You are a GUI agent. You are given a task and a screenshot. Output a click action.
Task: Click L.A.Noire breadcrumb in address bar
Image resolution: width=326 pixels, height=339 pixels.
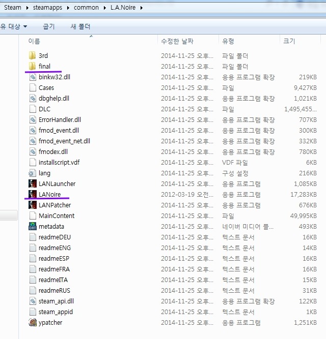123,8
